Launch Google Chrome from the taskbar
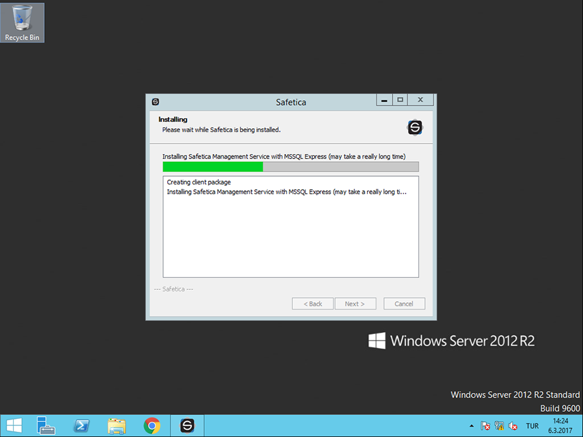Image resolution: width=583 pixels, height=437 pixels. coord(152,425)
